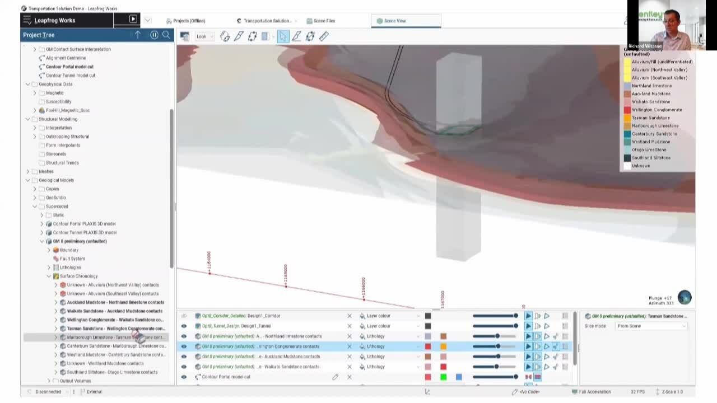
Task: Toggle slice-mode scissor icon for Wellington Conglomerate
Action: (556, 346)
